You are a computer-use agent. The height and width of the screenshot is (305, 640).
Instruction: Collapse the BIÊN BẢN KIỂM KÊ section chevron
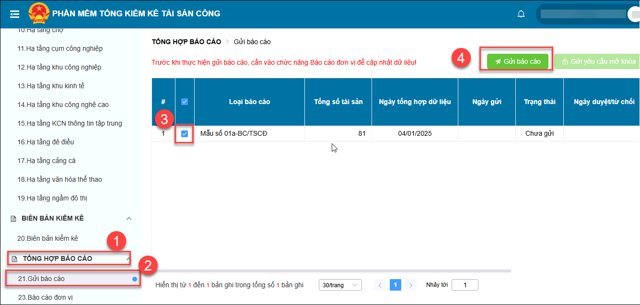tap(128, 219)
